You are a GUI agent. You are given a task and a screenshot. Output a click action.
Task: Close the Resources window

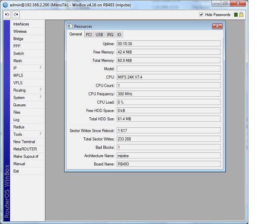217,26
